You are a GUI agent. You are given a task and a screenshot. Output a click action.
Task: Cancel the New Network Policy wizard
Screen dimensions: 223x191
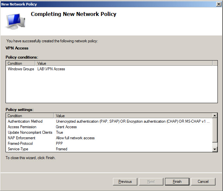[203, 182]
